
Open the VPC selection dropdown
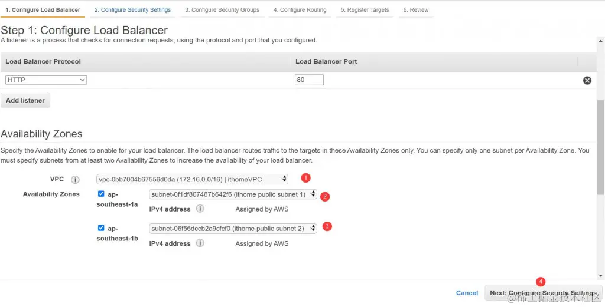point(192,179)
